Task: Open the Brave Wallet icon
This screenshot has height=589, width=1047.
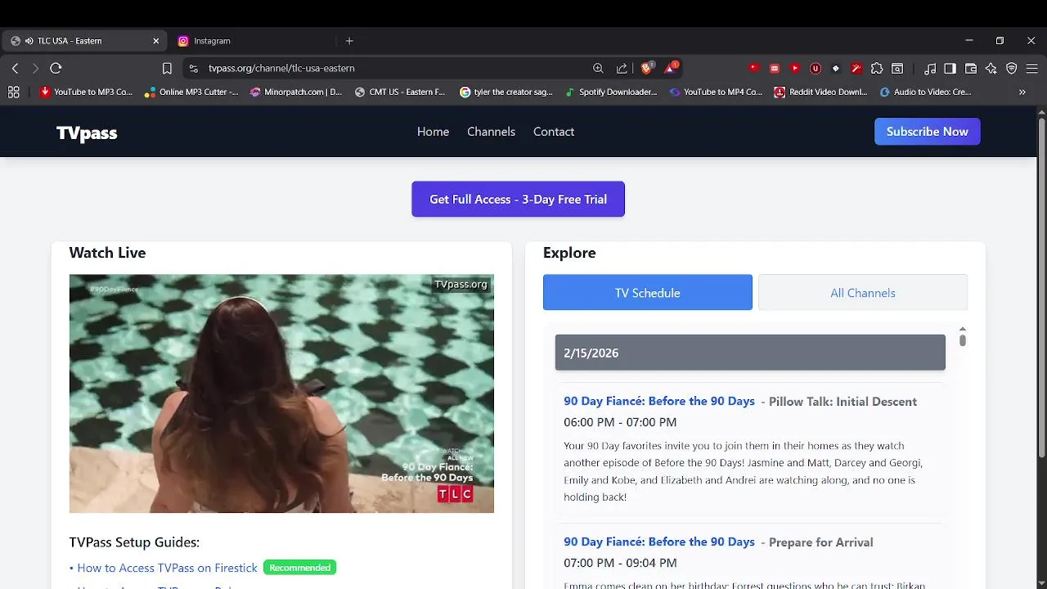Action: 971,69
